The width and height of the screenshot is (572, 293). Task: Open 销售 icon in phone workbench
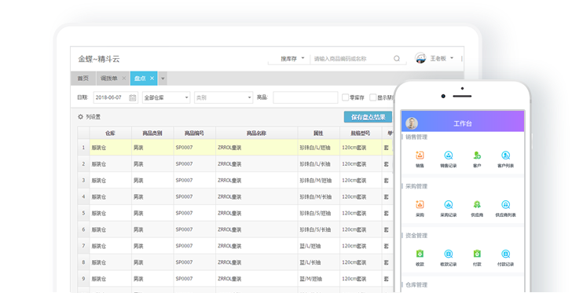tap(420, 156)
